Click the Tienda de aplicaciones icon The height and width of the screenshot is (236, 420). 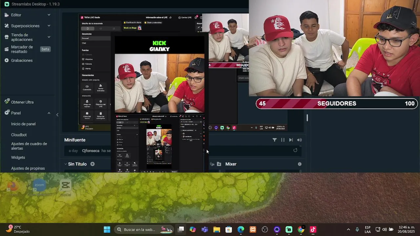pos(7,37)
